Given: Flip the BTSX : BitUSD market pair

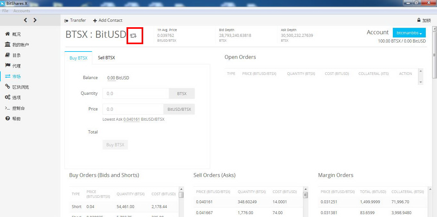Looking at the screenshot, I should point(133,36).
